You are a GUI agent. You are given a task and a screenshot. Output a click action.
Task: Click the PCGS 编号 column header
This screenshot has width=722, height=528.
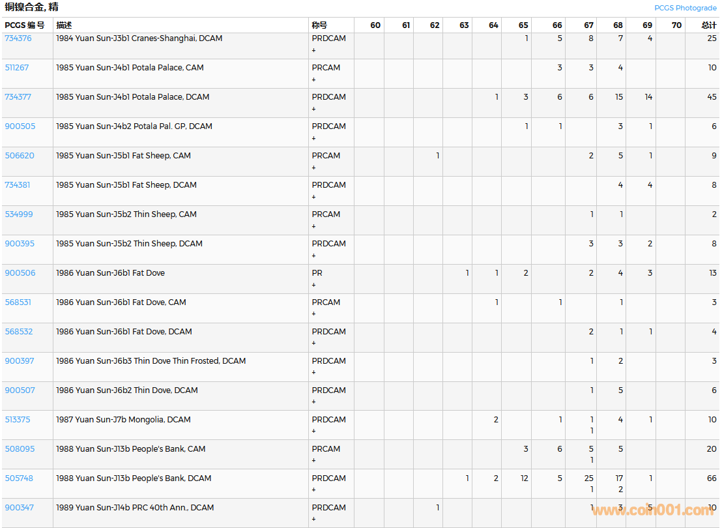(x=25, y=25)
